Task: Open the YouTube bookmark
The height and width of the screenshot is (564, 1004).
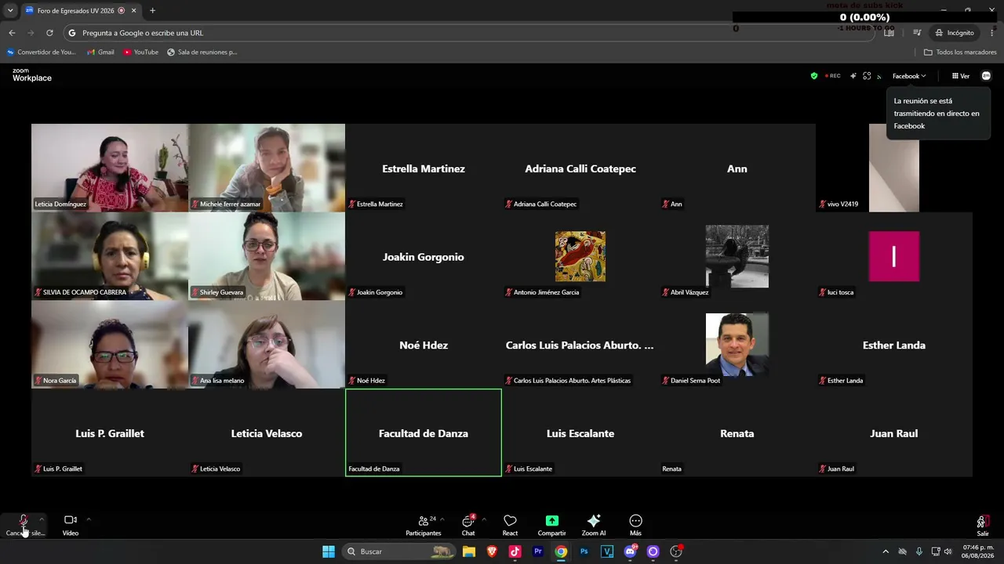Action: (x=140, y=52)
